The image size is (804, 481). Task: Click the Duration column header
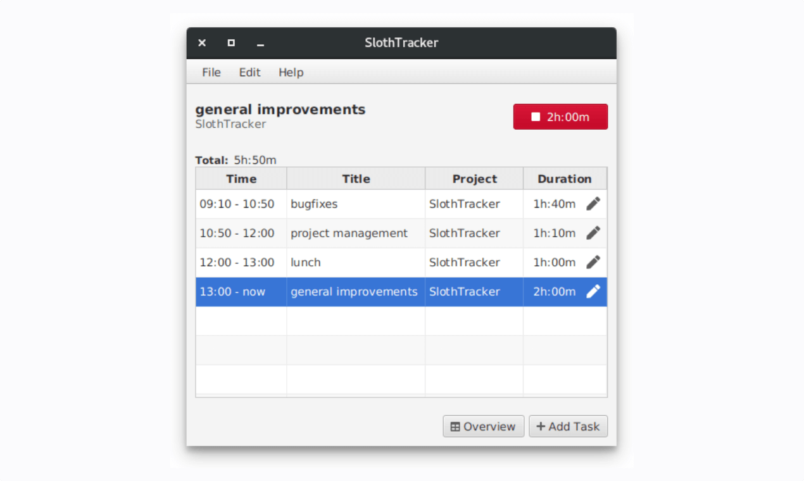click(x=565, y=178)
